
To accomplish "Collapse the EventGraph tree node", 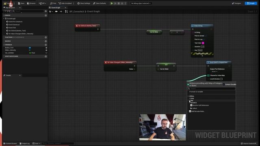I will point(4,19).
